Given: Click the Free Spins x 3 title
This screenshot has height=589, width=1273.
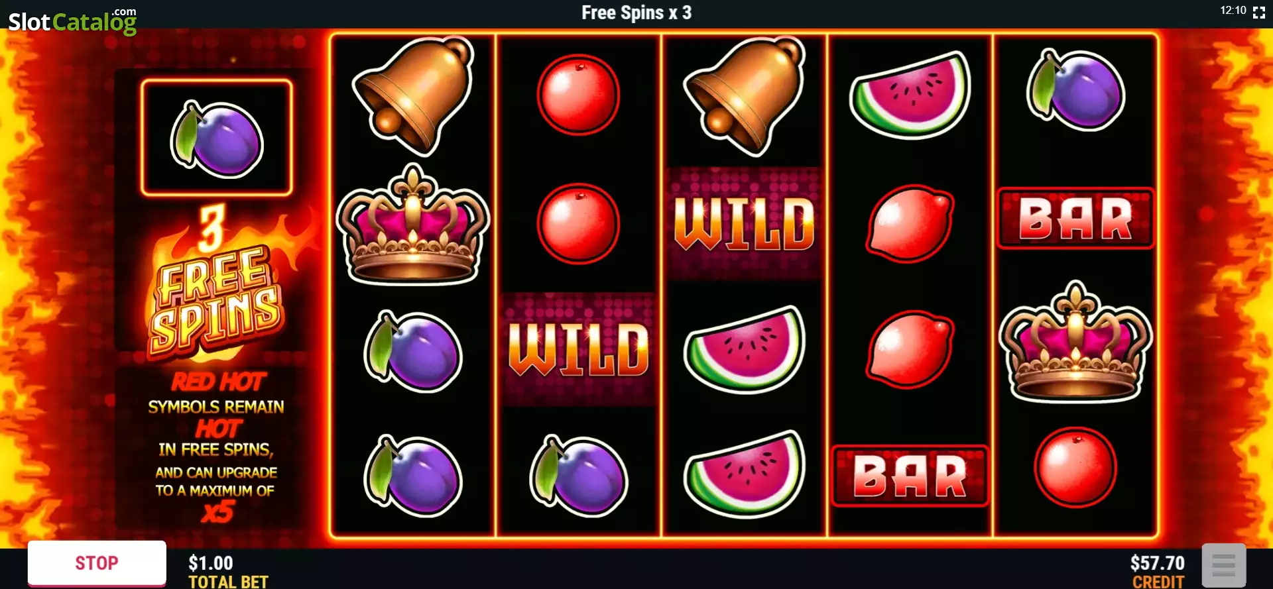Looking at the screenshot, I should [x=636, y=13].
